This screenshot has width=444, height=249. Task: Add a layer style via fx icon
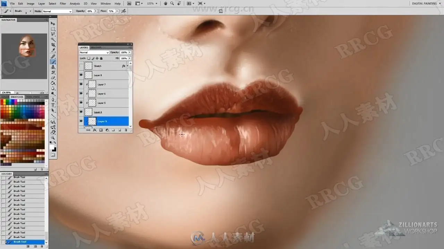click(x=94, y=130)
